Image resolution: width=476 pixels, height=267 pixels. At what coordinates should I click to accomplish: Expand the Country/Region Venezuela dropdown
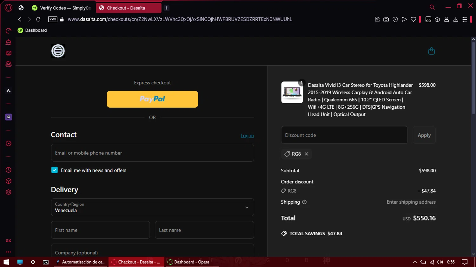(152, 207)
